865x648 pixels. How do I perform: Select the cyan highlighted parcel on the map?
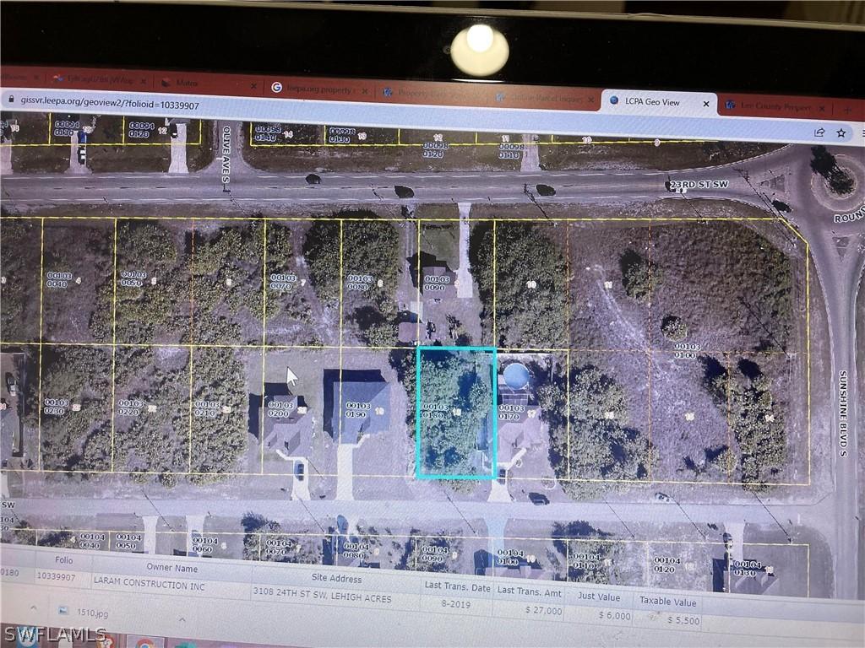[x=455, y=413]
